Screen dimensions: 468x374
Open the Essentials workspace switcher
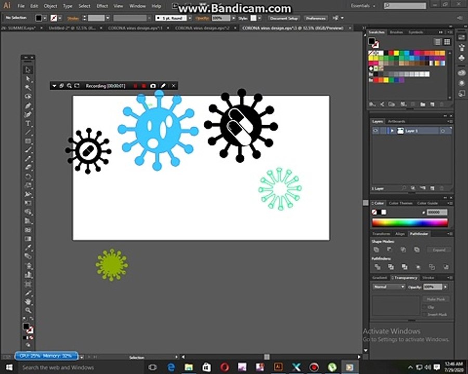pos(362,6)
